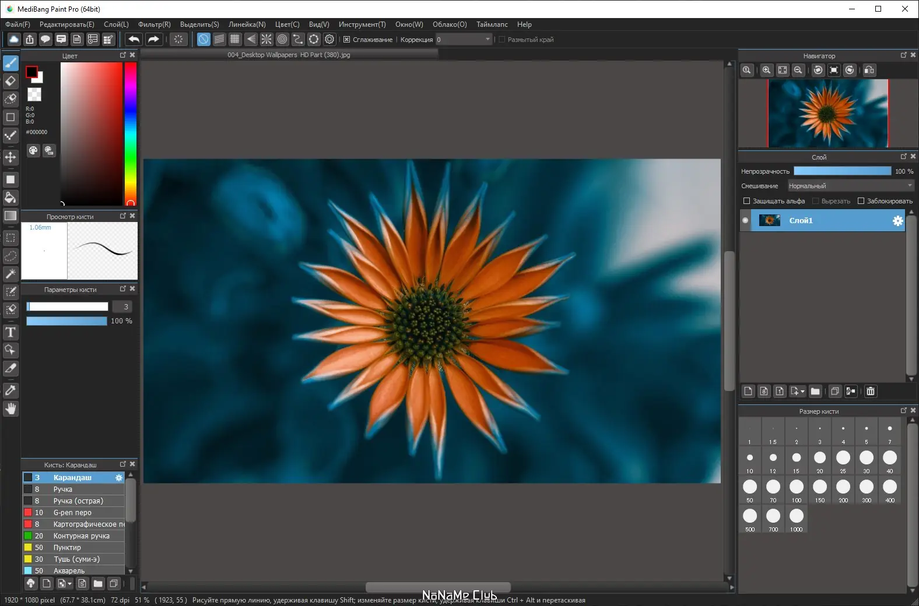The width and height of the screenshot is (919, 606).
Task: Select the Hand pan tool
Action: click(x=10, y=409)
